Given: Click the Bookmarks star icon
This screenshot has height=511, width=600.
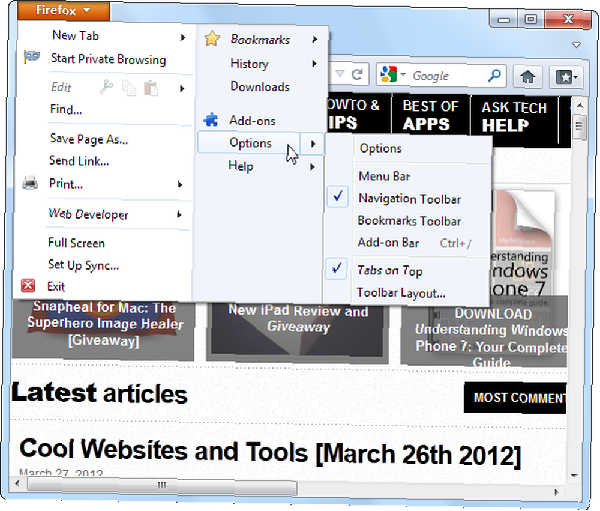Looking at the screenshot, I should point(212,38).
